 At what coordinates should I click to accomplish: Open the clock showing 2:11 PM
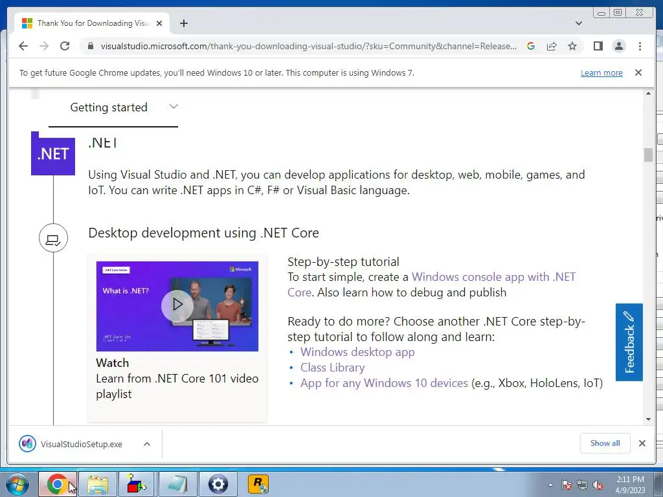coord(630,485)
